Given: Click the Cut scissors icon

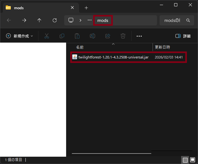Looking at the screenshot, I should coord(47,36).
